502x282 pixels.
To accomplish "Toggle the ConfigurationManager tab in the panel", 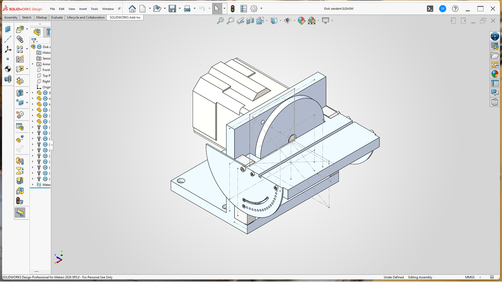I will point(49,32).
